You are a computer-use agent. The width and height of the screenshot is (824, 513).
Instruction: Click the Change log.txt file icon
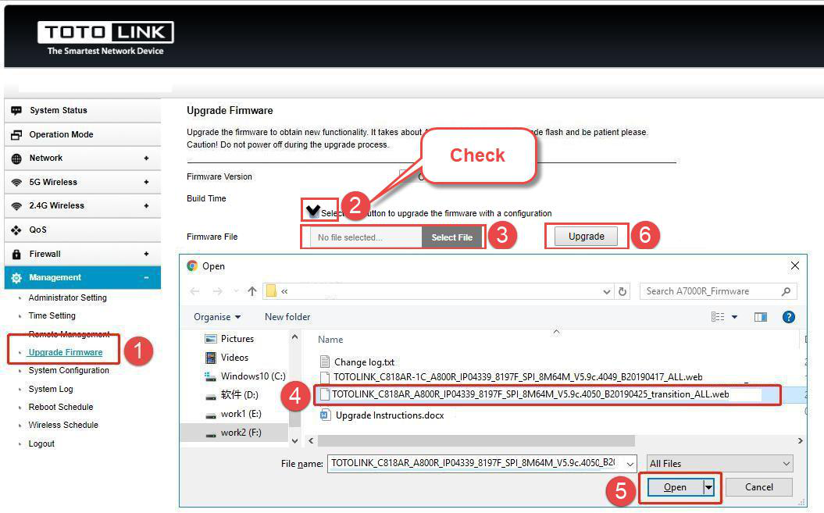pos(325,362)
